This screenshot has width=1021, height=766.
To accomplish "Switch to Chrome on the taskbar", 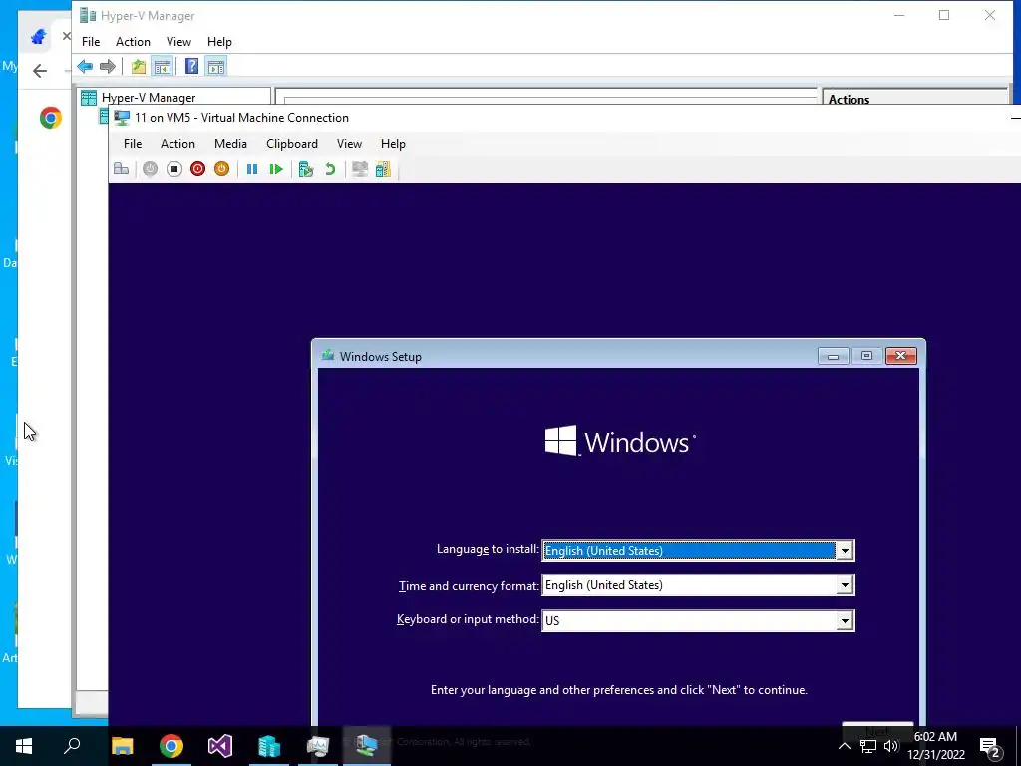I will [171, 746].
